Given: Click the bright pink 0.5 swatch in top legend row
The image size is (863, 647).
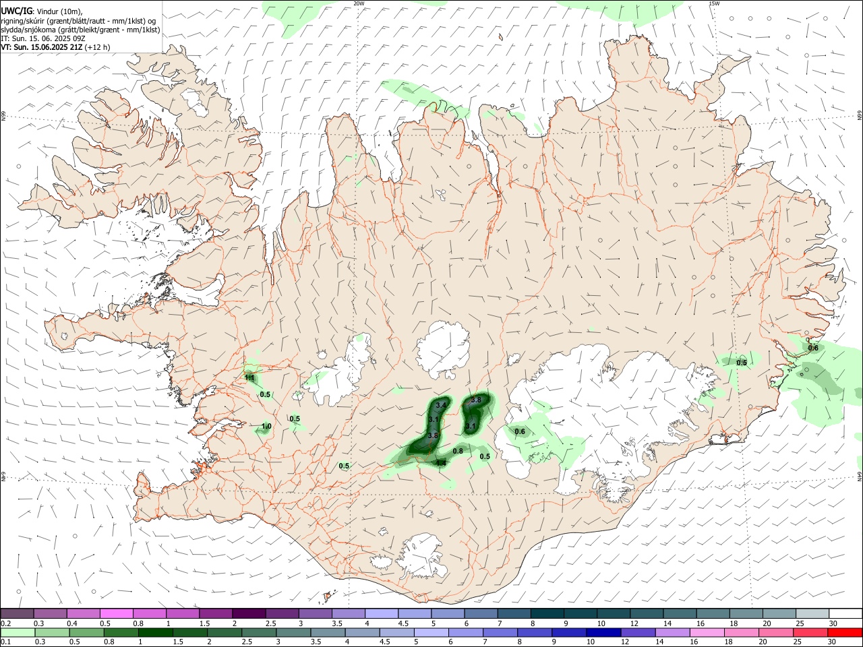Looking at the screenshot, I should (x=116, y=613).
